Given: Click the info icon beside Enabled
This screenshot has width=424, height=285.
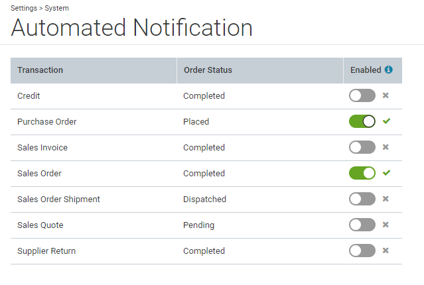Looking at the screenshot, I should pyautogui.click(x=389, y=70).
